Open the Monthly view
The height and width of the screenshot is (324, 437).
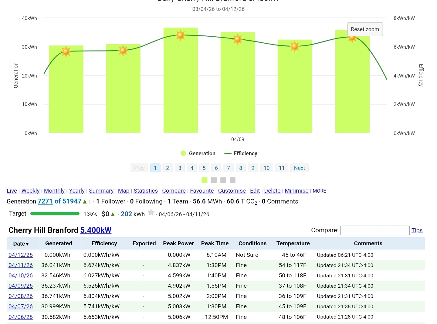[x=54, y=191]
